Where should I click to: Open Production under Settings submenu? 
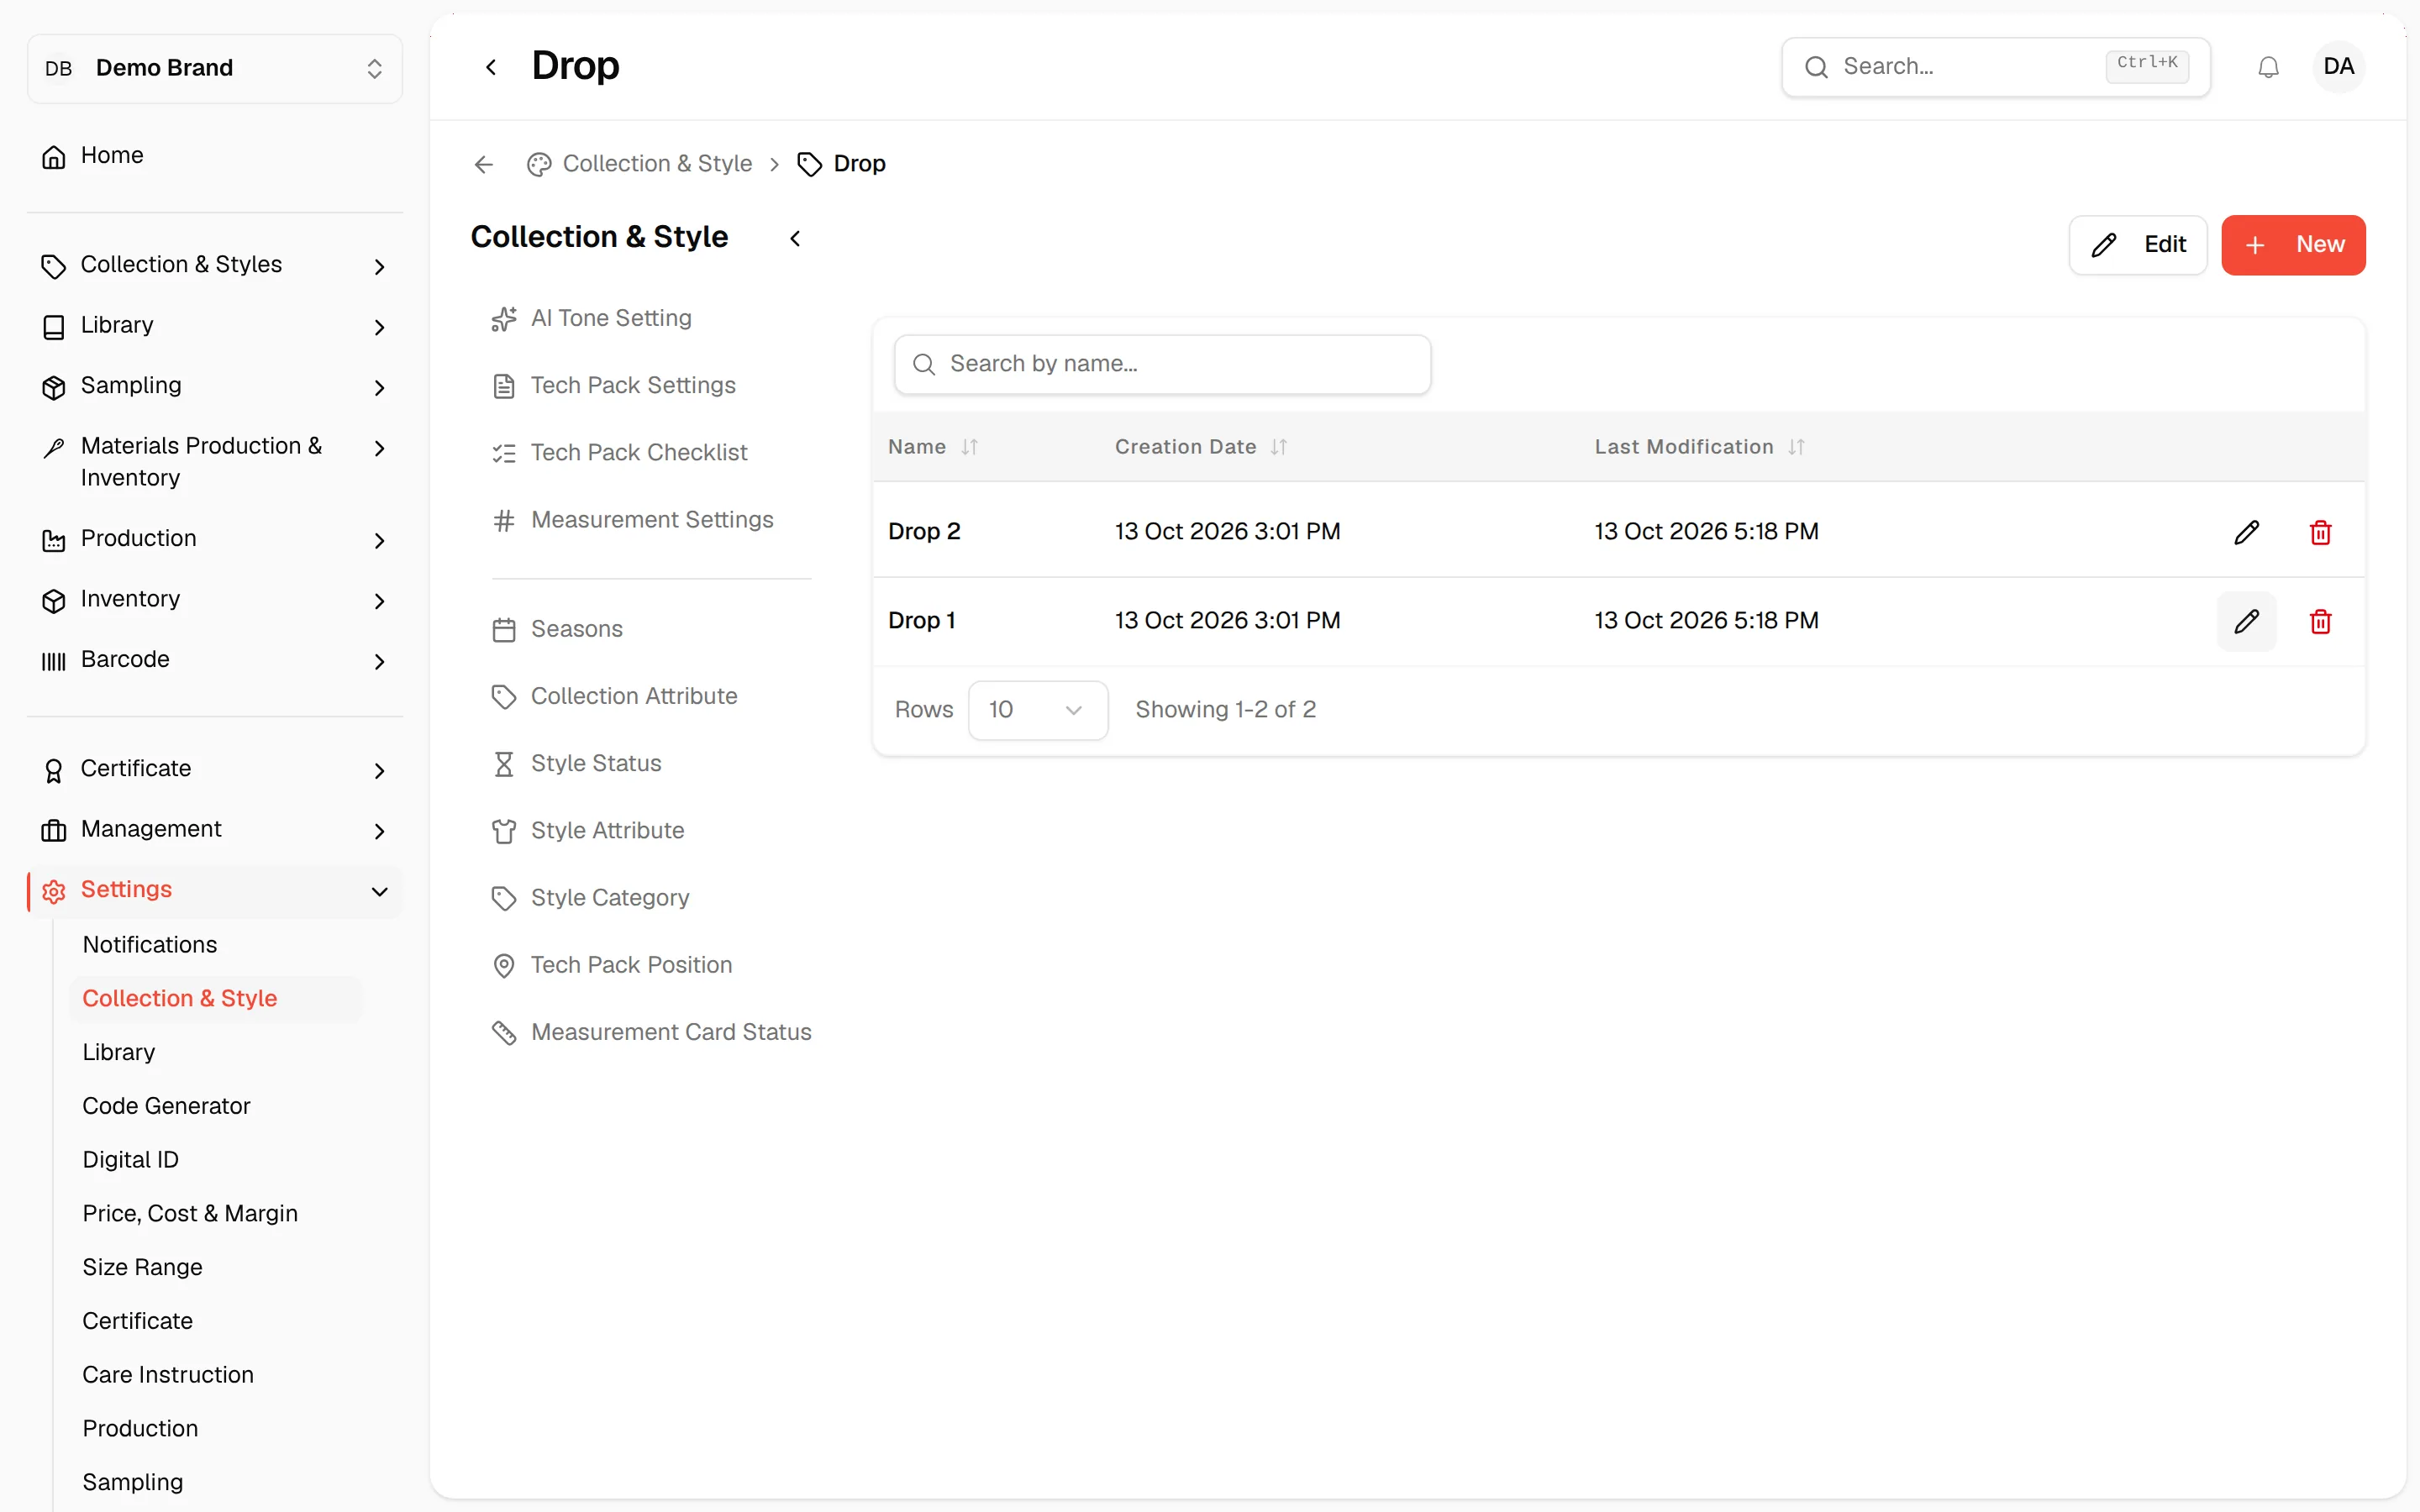140,1429
